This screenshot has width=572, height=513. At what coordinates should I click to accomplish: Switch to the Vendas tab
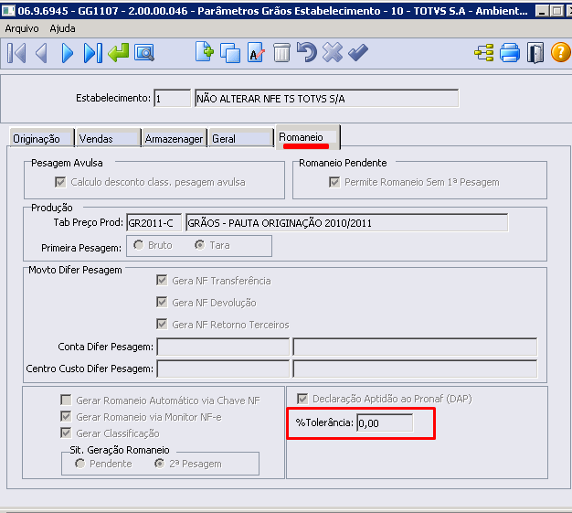pyautogui.click(x=108, y=138)
